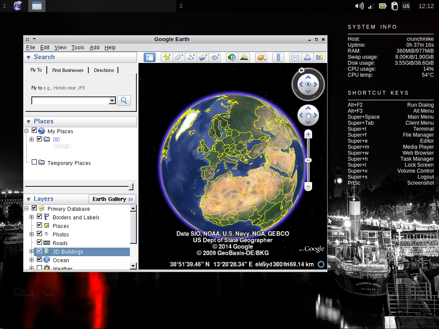This screenshot has width=439, height=329.
Task: Collapse the Layers panel triangle
Action: pyautogui.click(x=28, y=199)
